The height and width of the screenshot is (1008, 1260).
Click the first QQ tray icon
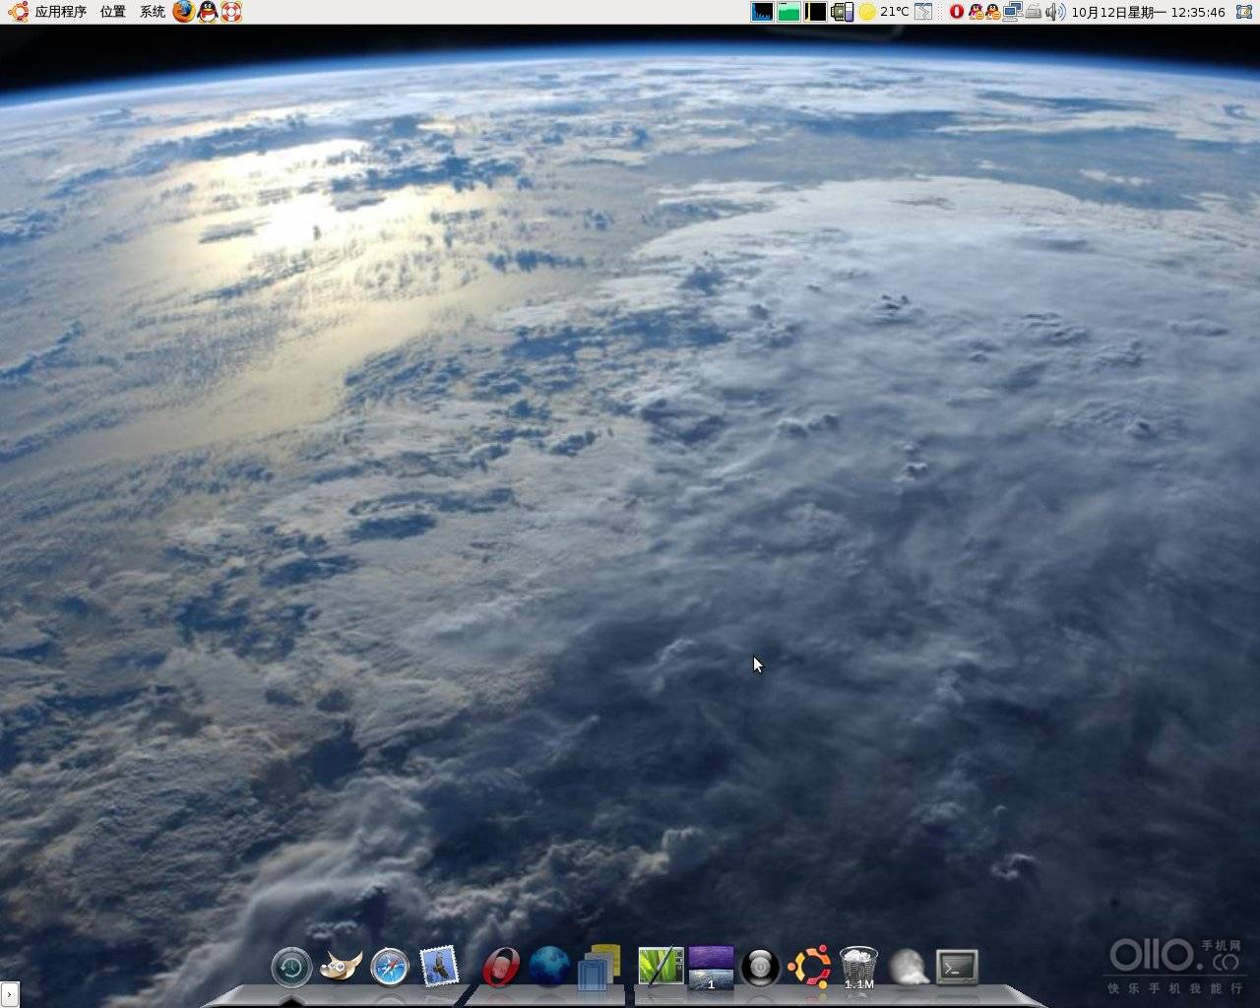pos(976,12)
